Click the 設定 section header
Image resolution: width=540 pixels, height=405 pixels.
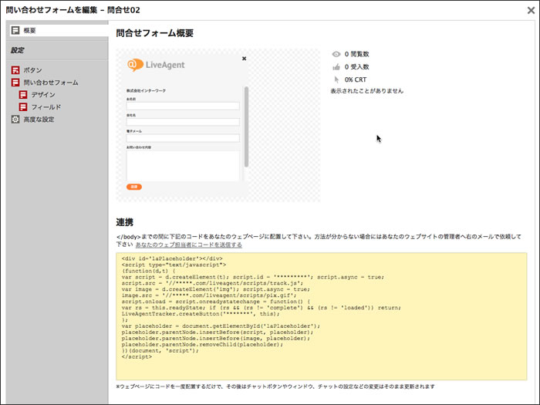pos(17,50)
